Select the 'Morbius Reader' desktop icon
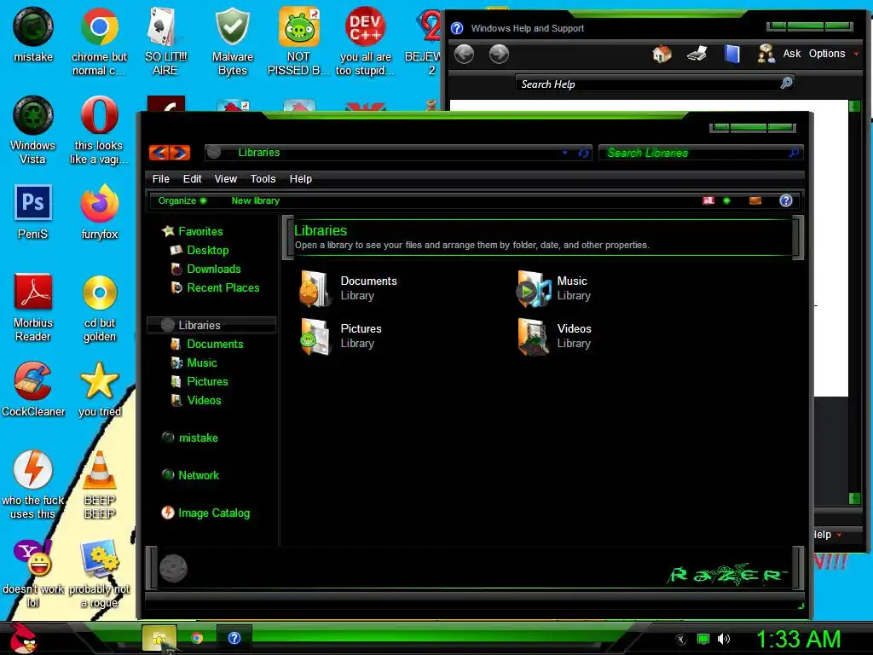 [33, 307]
